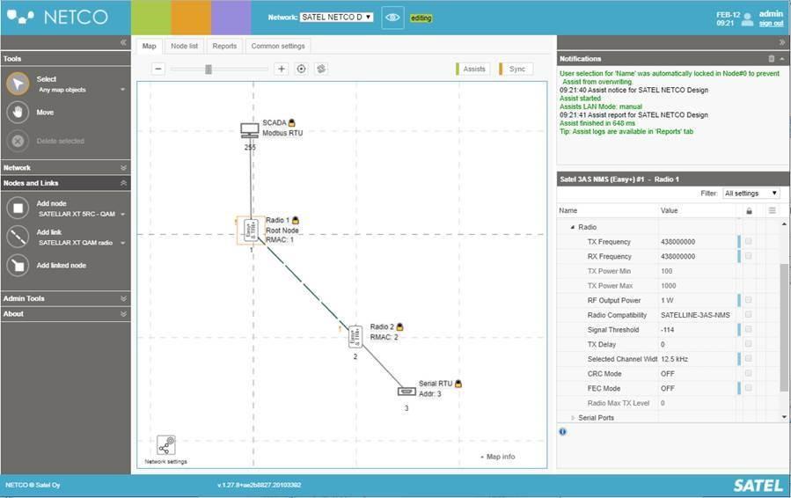Screen dimensions: 791x498
Task: Click the lock icon next to Radio 2
Action: pos(400,327)
